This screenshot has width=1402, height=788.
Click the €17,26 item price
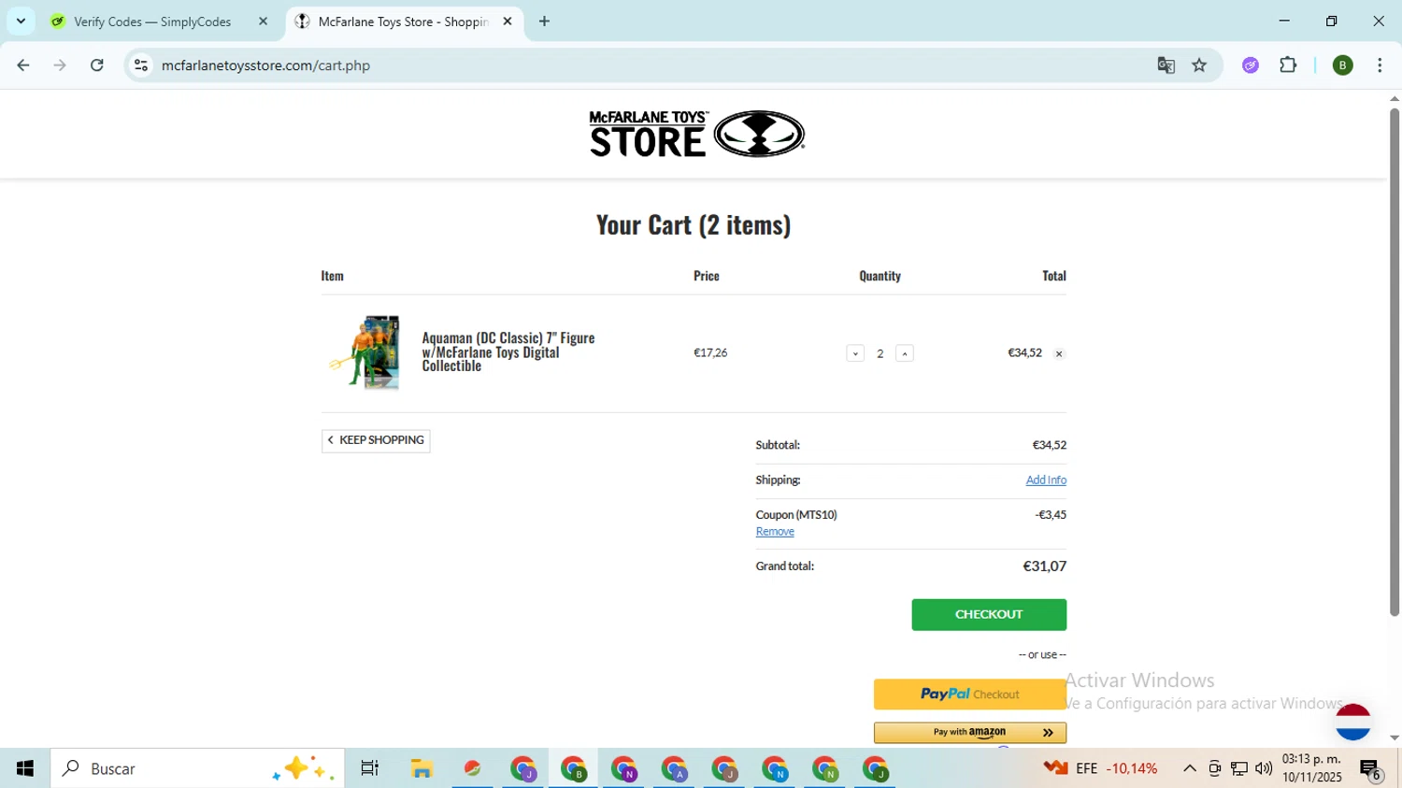click(x=710, y=352)
